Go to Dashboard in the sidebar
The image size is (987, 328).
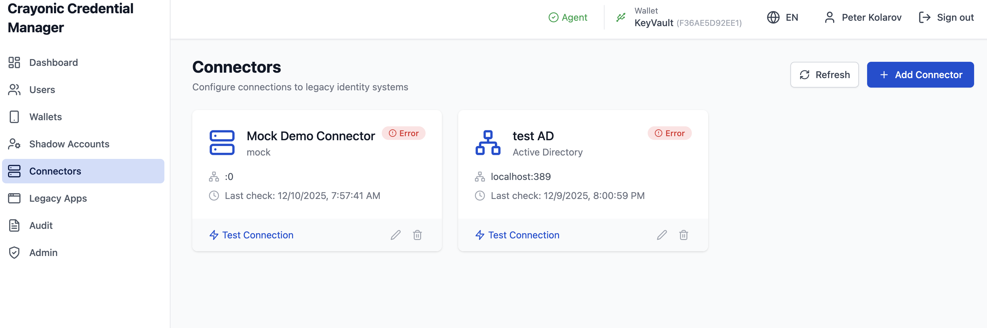(53, 62)
